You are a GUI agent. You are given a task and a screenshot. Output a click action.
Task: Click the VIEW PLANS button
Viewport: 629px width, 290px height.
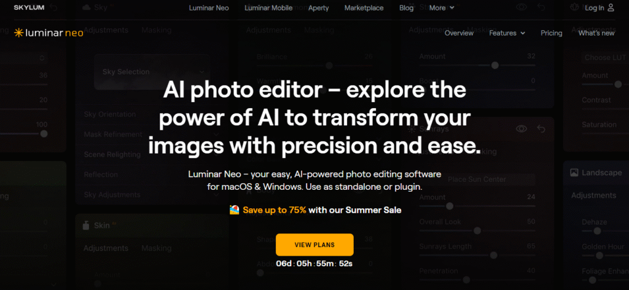(x=314, y=245)
